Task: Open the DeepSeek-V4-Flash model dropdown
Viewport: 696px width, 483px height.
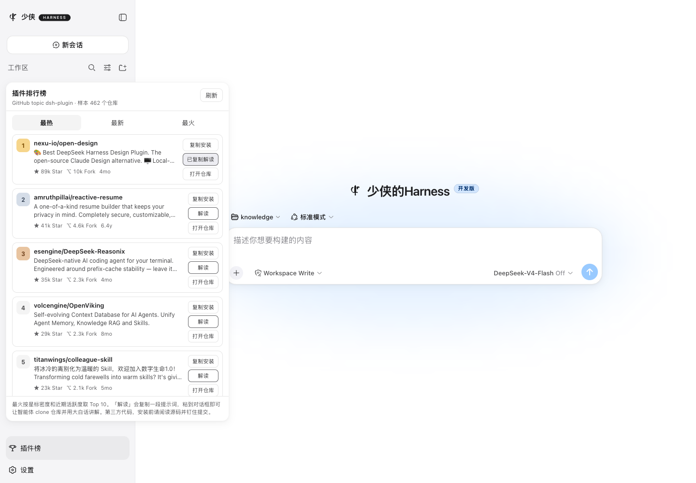Action: point(533,273)
